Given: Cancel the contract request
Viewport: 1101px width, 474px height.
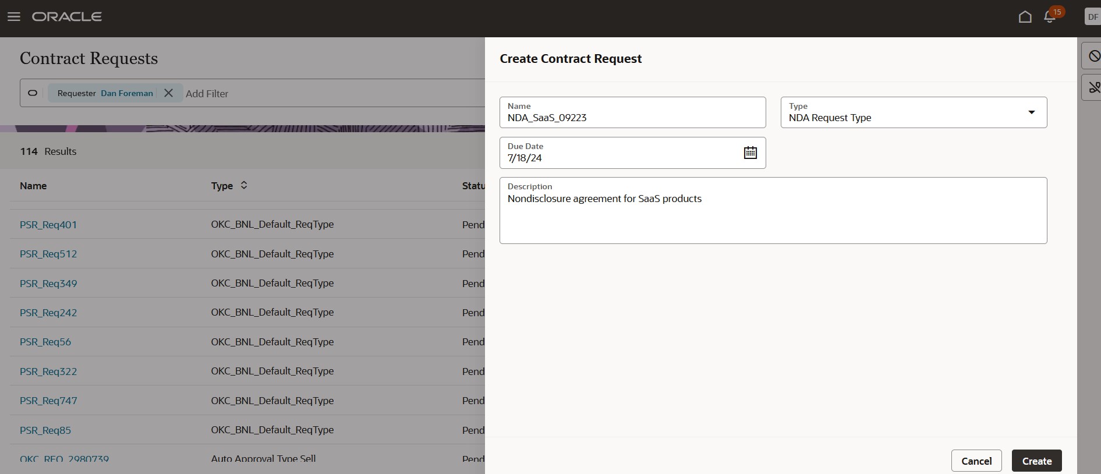Looking at the screenshot, I should [x=976, y=461].
